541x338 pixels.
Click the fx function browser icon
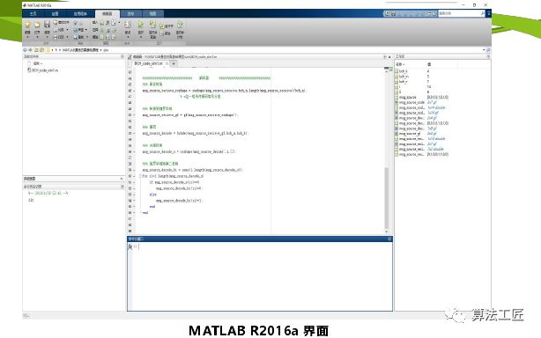(130, 246)
